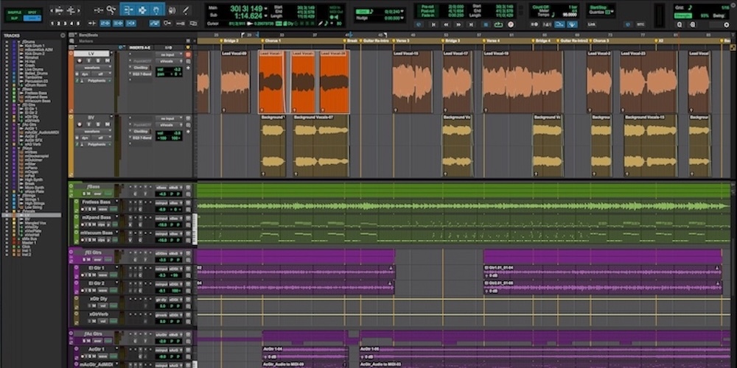Screen dimensions: 737x368
Task: Toggle the Pre-roll button
Action: pyautogui.click(x=427, y=7)
